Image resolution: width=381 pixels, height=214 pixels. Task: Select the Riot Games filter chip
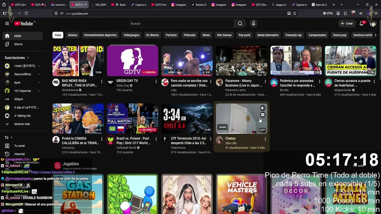(x=224, y=35)
